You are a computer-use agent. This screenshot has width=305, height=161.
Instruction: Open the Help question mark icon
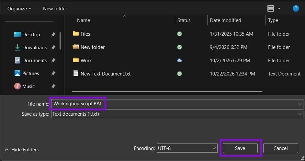[x=296, y=8]
